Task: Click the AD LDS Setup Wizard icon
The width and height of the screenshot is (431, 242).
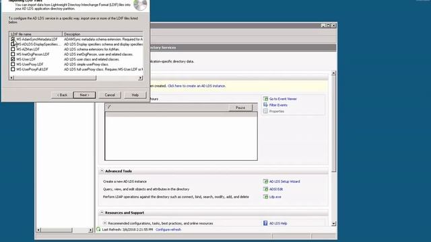Action: (265, 182)
